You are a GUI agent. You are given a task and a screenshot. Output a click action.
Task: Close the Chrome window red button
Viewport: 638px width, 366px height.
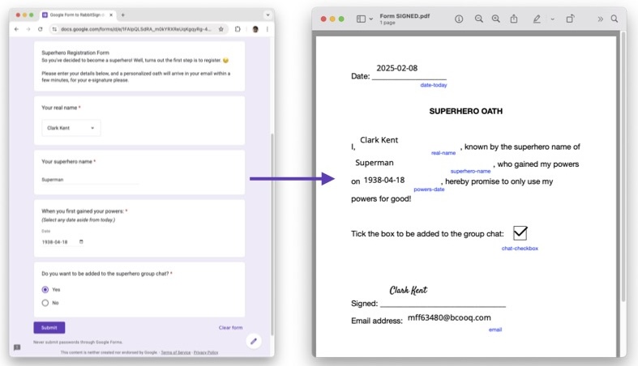[x=18, y=15]
